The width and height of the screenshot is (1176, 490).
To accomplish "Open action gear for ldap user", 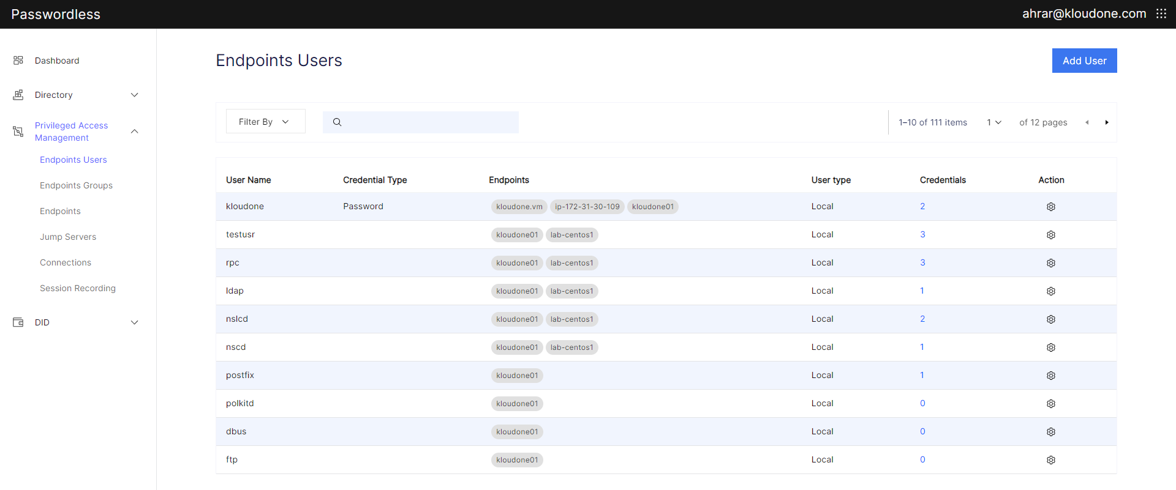I will pos(1050,291).
